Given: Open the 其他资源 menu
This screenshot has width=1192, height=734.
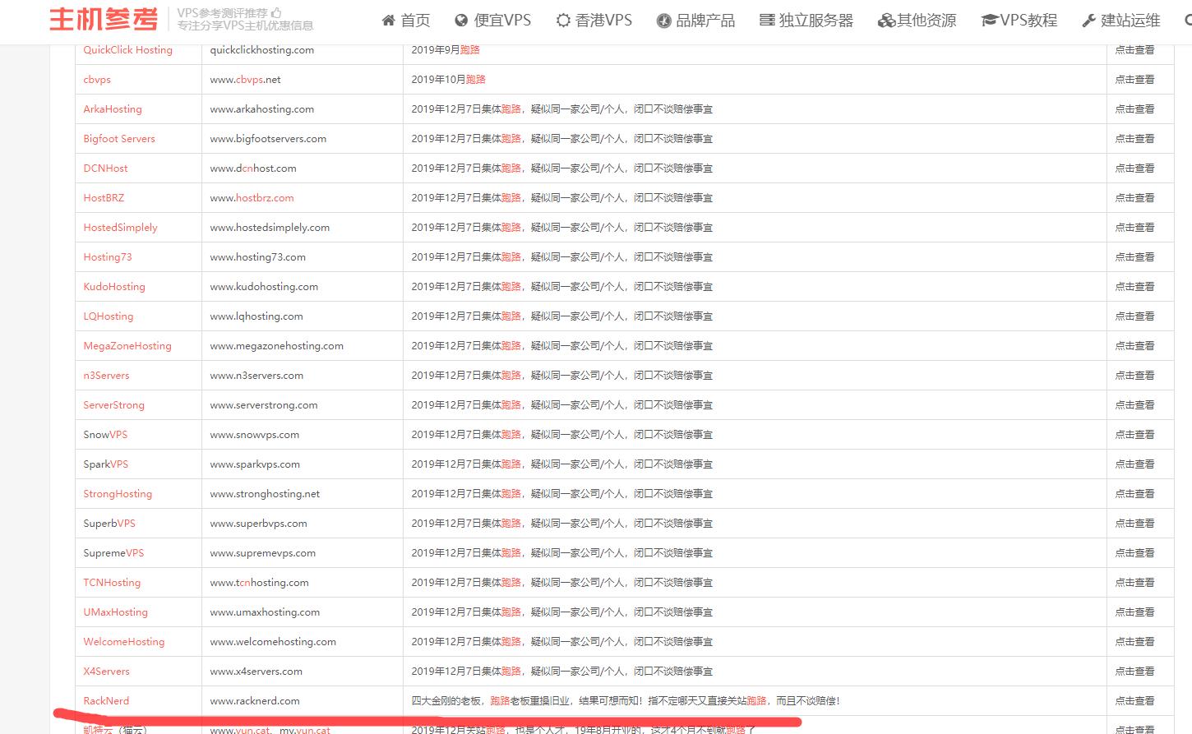Looking at the screenshot, I should [917, 21].
